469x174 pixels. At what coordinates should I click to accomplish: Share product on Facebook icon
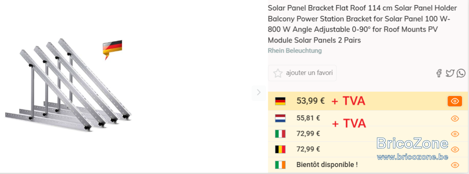pos(439,73)
